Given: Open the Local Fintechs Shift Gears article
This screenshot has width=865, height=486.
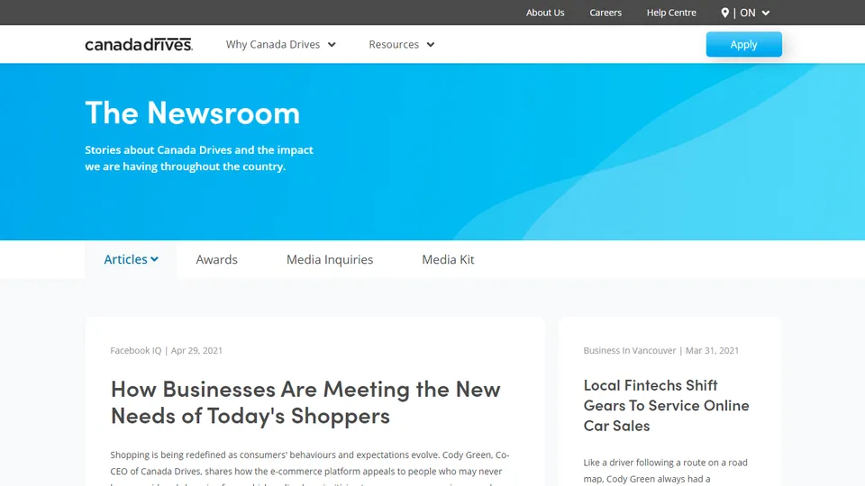Looking at the screenshot, I should coord(667,406).
